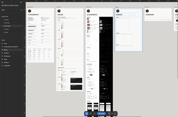Screen dimensions: 178x117
Task: Activate the Comment tool in bottom toolbar
Action: (94, 114)
